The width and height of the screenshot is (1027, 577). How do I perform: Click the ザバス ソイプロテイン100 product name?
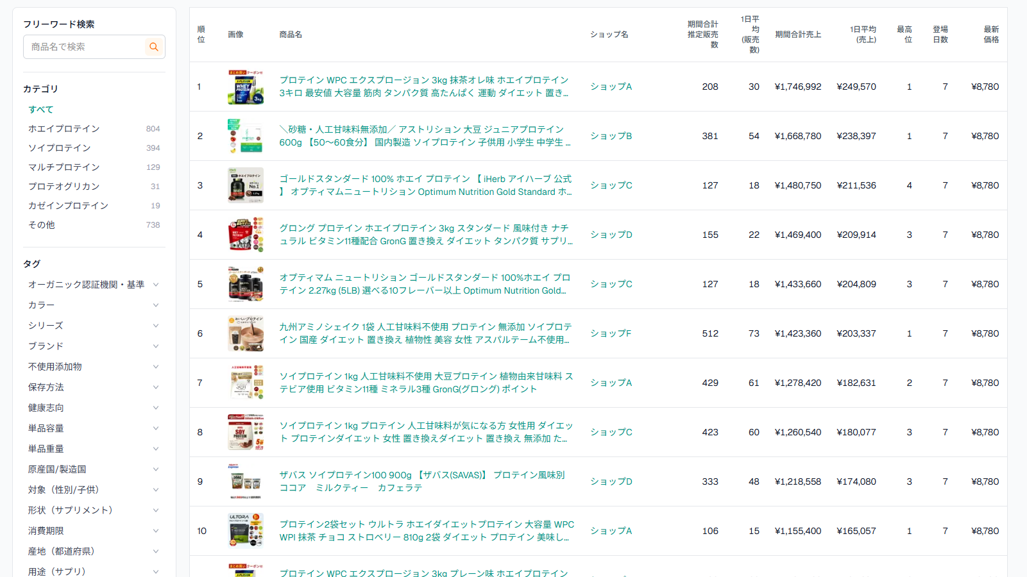coord(425,475)
